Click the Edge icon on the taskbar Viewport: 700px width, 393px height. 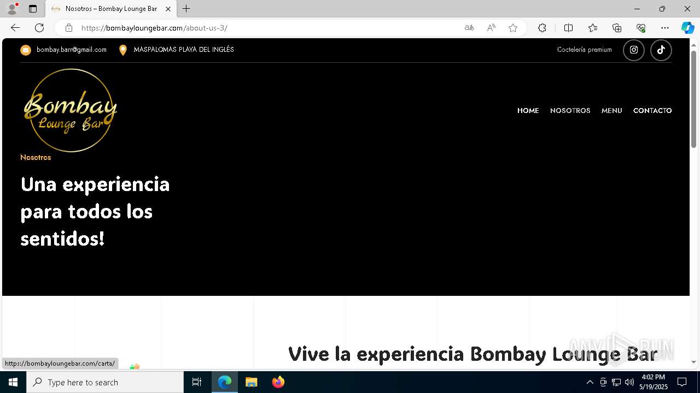(x=225, y=382)
